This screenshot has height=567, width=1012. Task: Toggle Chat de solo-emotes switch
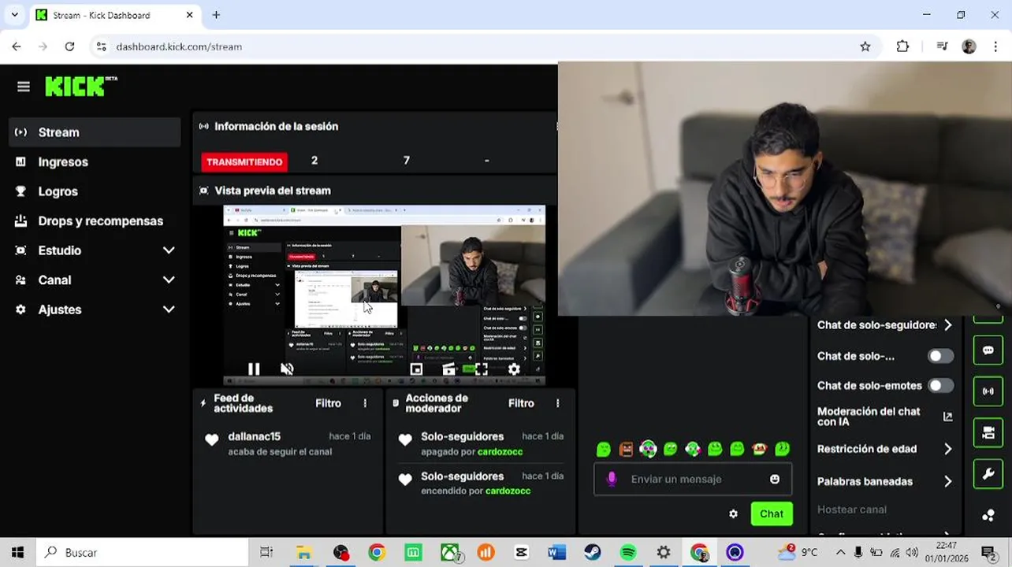point(940,386)
